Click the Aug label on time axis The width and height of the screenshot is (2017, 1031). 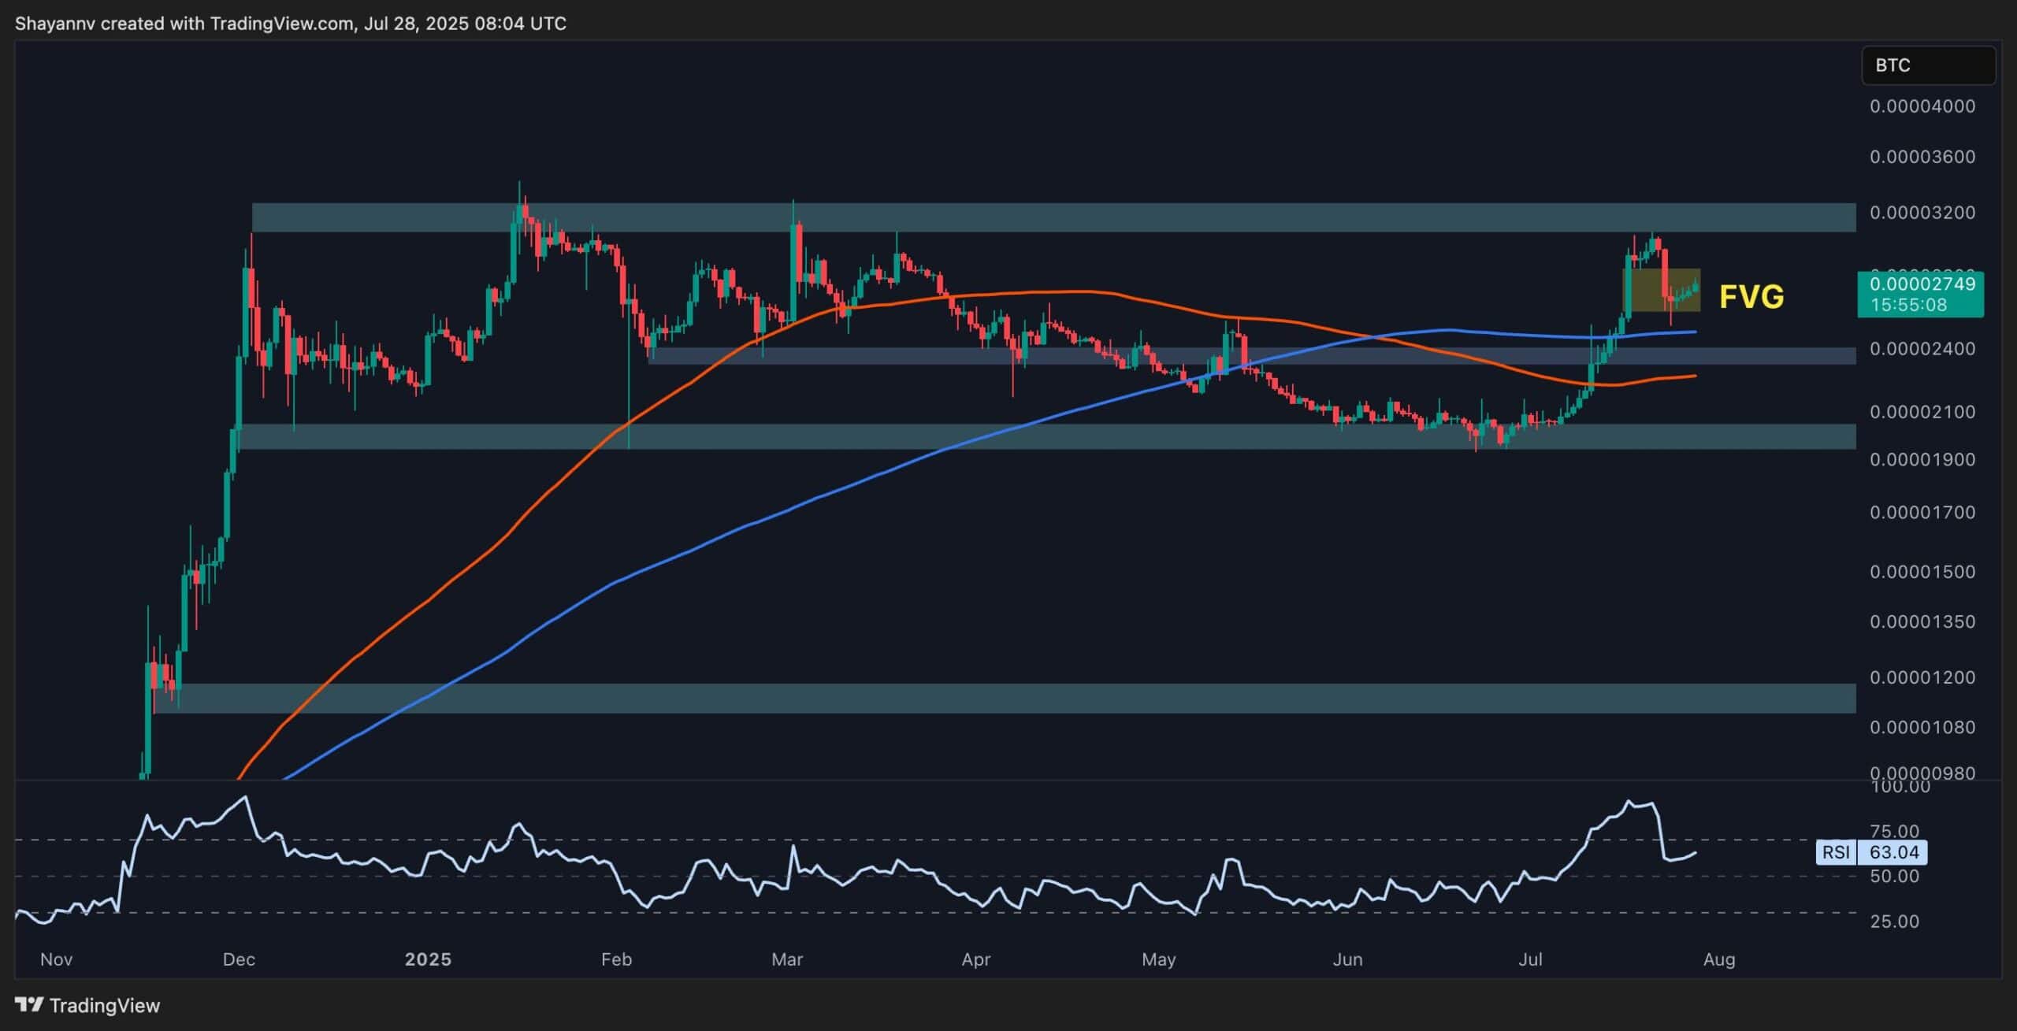(1718, 959)
